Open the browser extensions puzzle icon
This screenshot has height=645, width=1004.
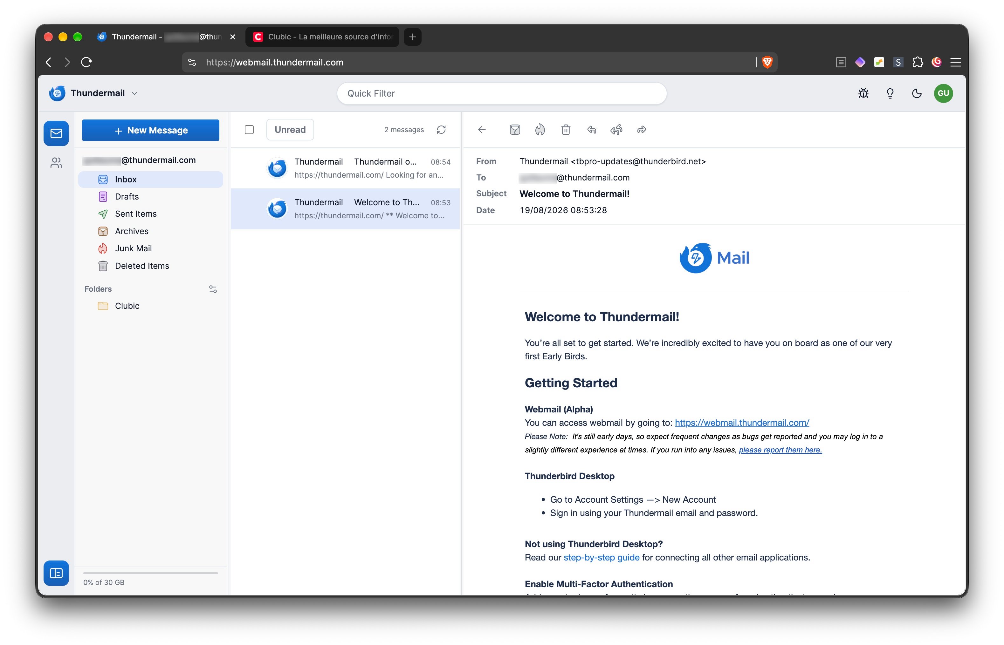click(x=917, y=62)
